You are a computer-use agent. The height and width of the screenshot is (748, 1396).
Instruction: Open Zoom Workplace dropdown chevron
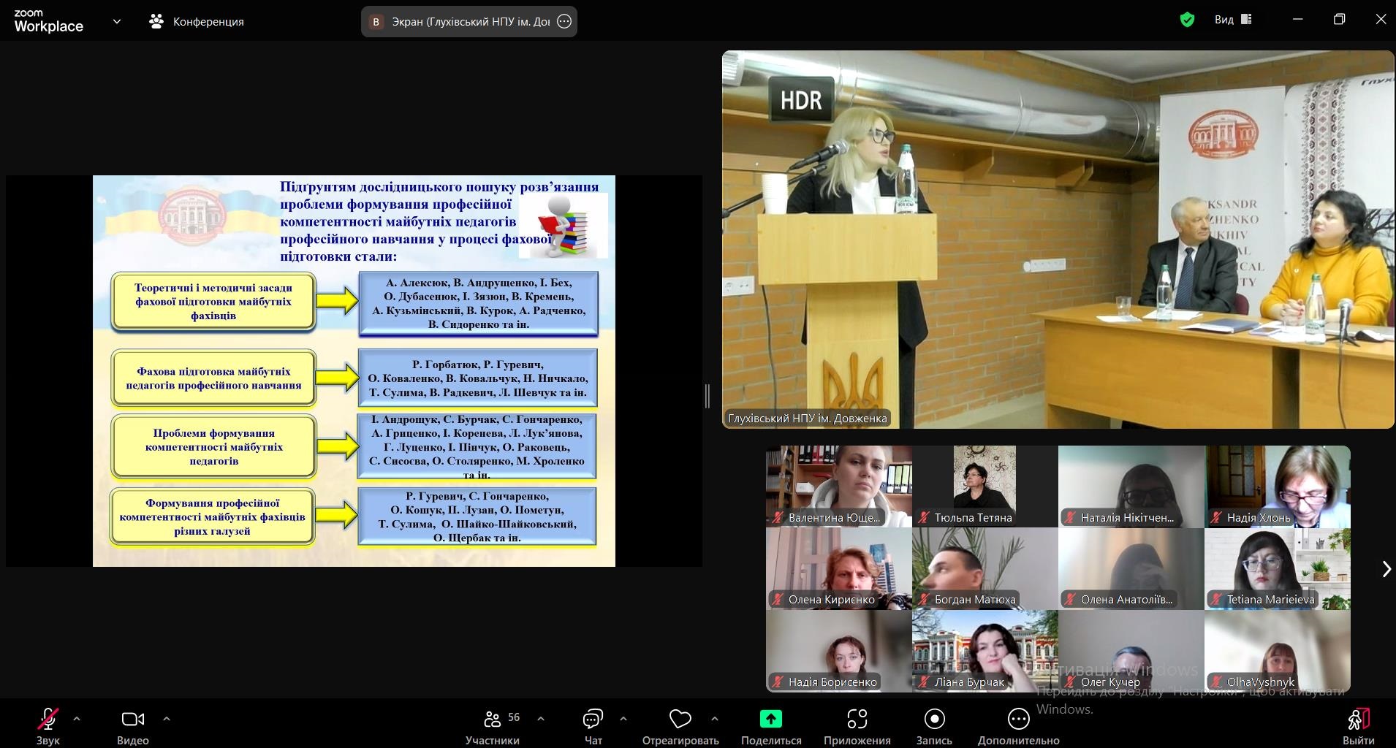[117, 22]
